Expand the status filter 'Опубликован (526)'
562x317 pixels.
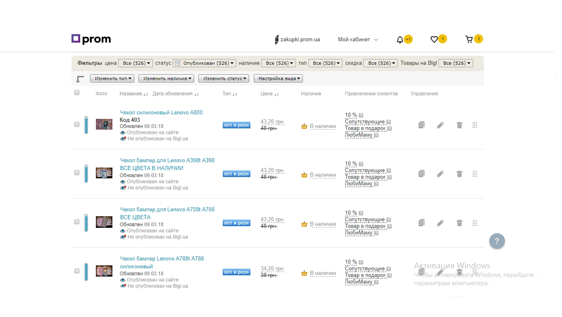tap(205, 63)
